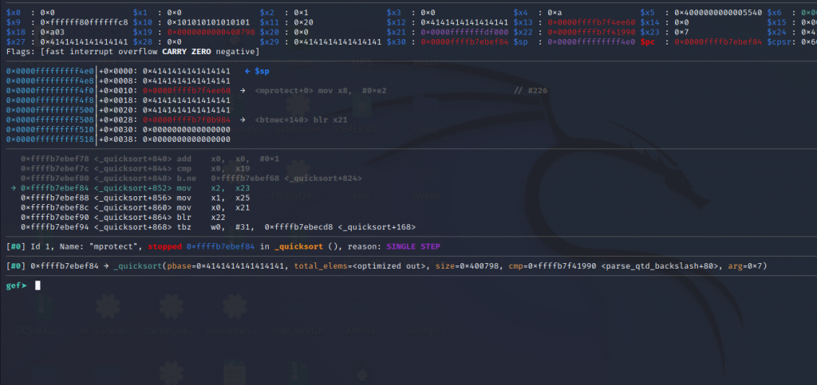
Task: Click the '// #226' syscall comment
Action: (531, 91)
